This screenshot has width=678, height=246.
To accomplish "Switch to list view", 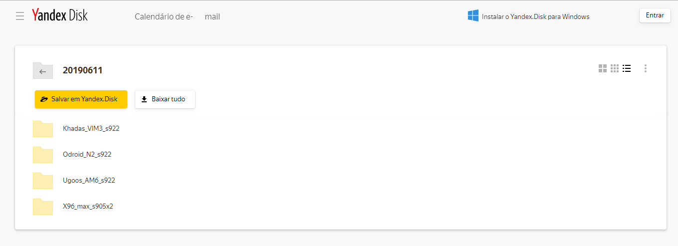I will pyautogui.click(x=627, y=68).
